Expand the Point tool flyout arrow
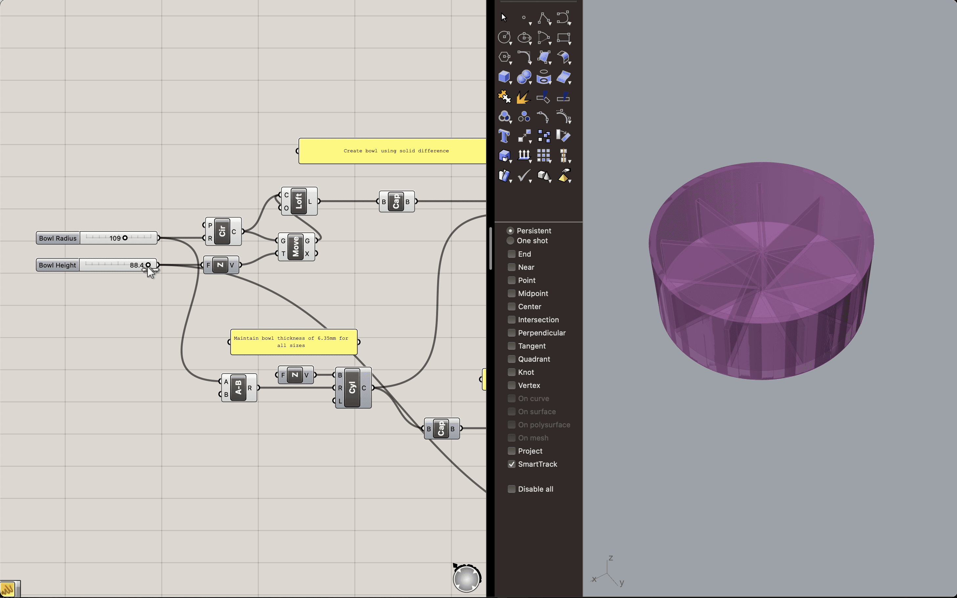Image resolution: width=957 pixels, height=598 pixels. point(530,24)
